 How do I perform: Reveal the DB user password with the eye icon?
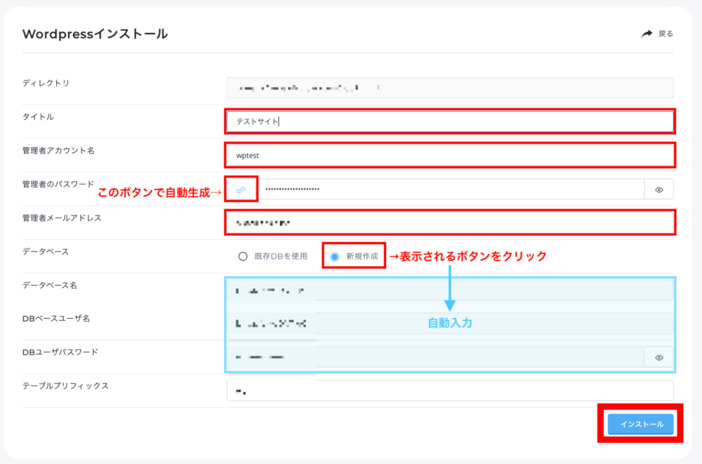(x=659, y=358)
